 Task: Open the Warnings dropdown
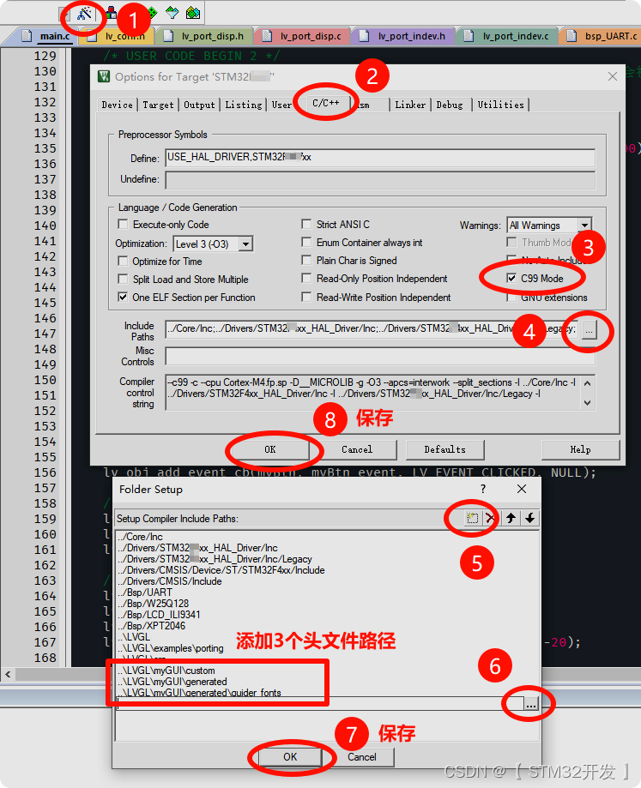(x=584, y=226)
